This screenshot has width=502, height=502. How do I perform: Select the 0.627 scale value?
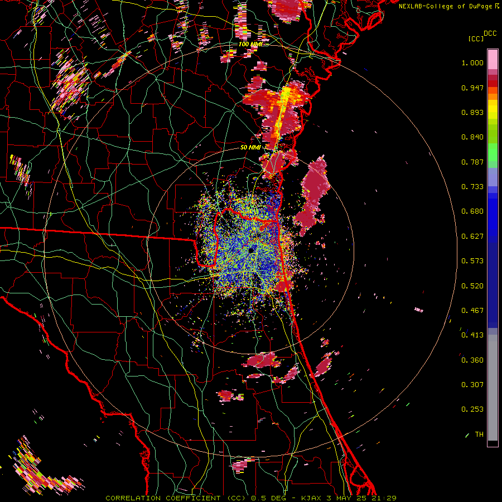(x=472, y=236)
